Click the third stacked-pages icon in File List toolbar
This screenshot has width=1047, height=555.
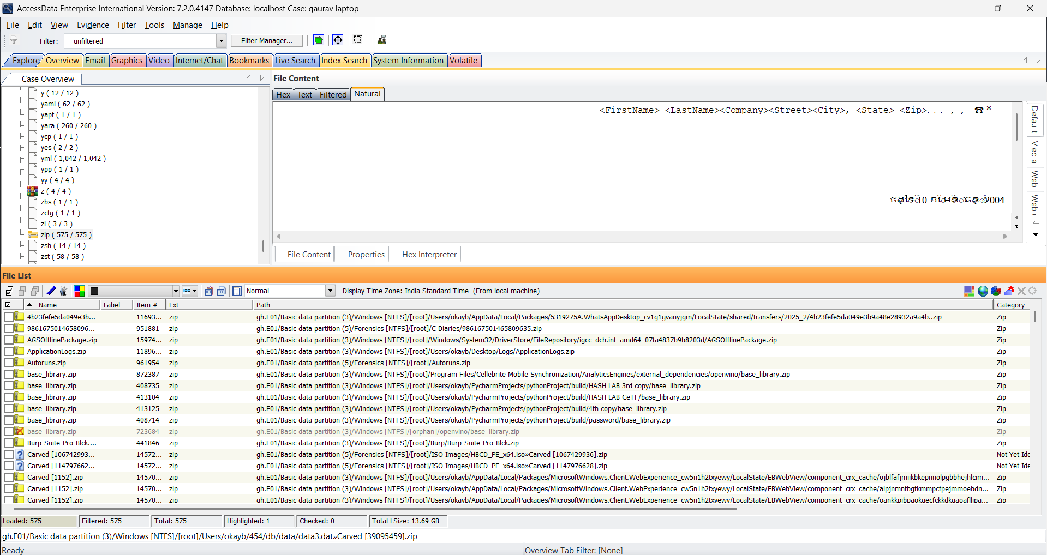coord(35,291)
